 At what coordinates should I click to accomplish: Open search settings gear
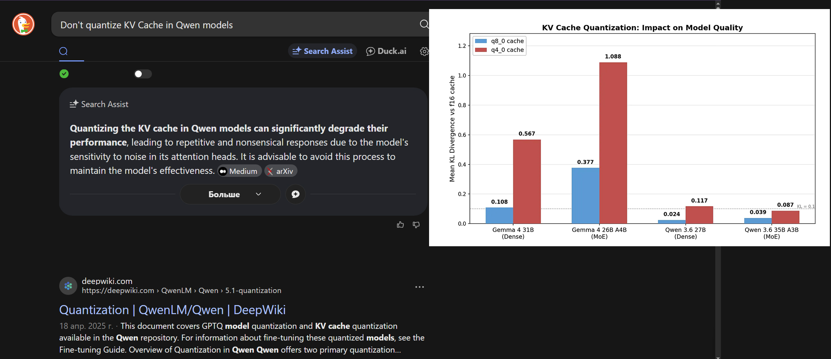425,51
